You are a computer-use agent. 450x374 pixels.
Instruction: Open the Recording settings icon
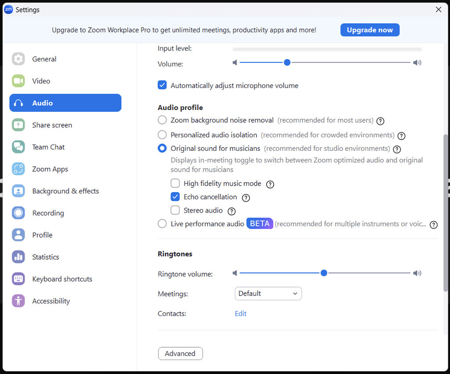(18, 213)
